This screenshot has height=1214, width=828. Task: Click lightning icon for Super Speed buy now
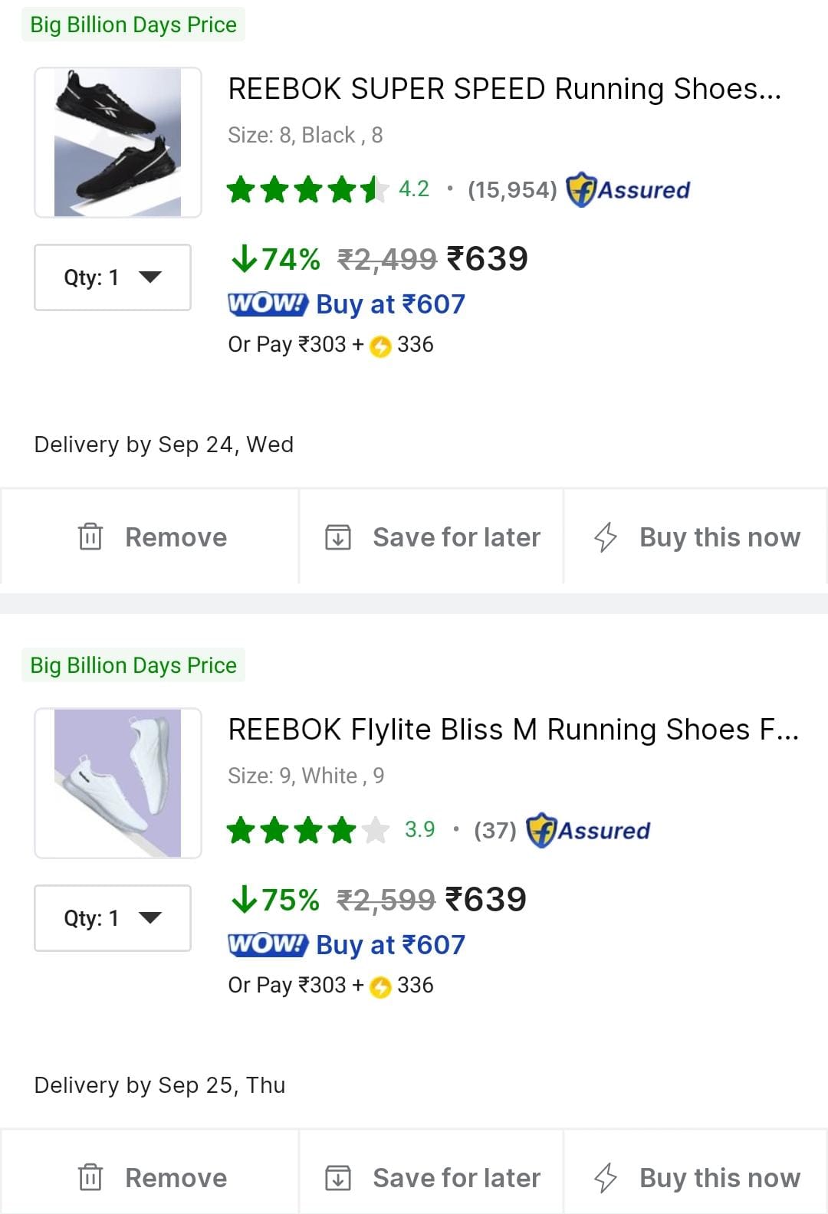coord(606,536)
